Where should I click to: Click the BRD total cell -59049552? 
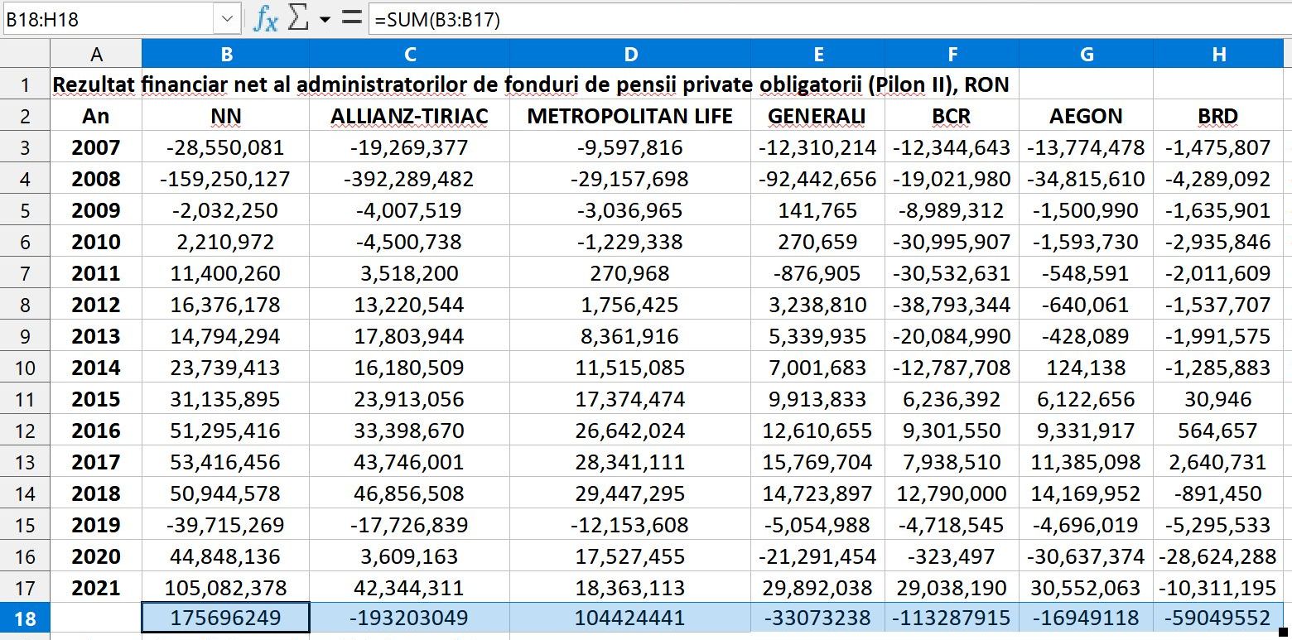1218,618
